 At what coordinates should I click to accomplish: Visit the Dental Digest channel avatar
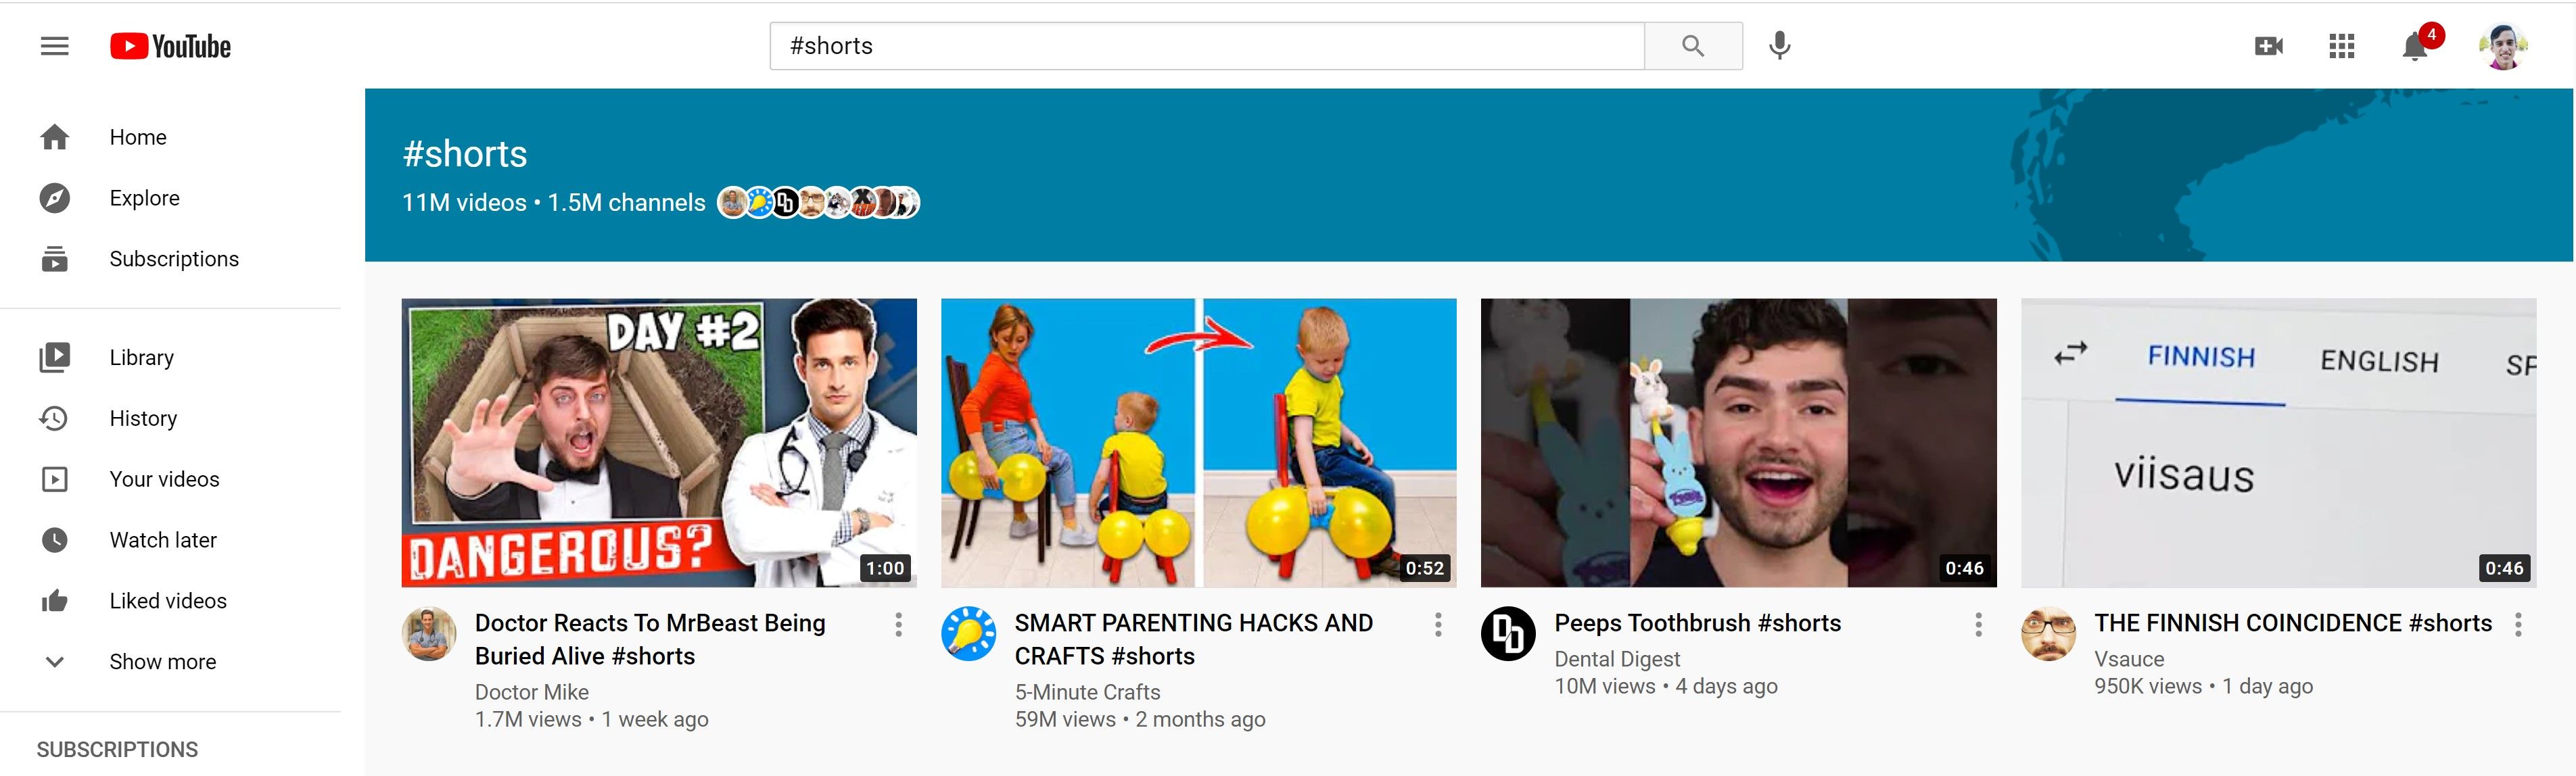click(1508, 634)
